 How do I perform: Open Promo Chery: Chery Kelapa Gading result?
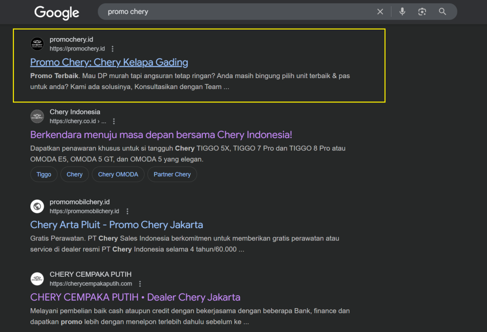pos(109,62)
